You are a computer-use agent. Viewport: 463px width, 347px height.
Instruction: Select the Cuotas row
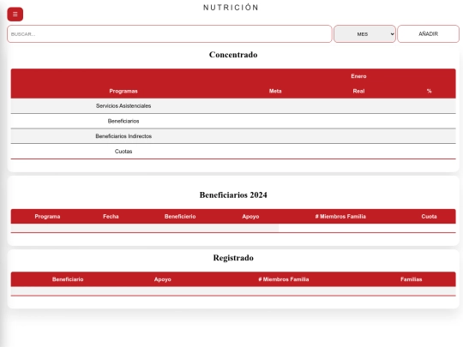pyautogui.click(x=233, y=152)
